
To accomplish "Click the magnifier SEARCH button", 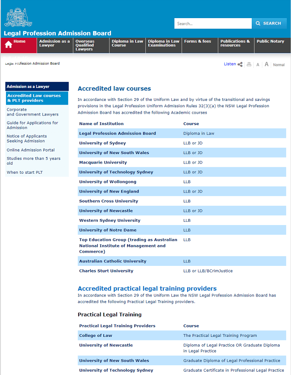I will 269,23.
